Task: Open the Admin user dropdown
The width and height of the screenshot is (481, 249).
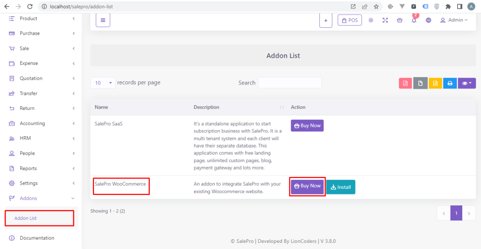Action: click(x=454, y=20)
